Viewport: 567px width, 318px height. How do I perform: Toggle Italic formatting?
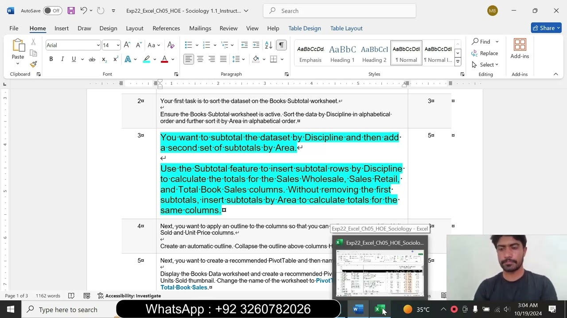(x=62, y=59)
